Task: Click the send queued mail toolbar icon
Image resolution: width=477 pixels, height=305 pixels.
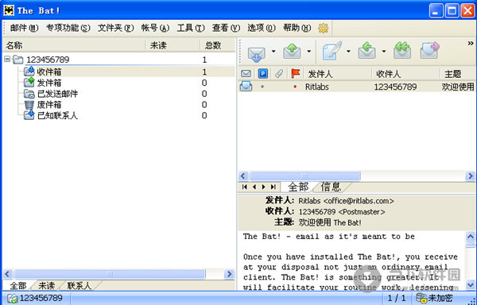Action: pyautogui.click(x=292, y=51)
